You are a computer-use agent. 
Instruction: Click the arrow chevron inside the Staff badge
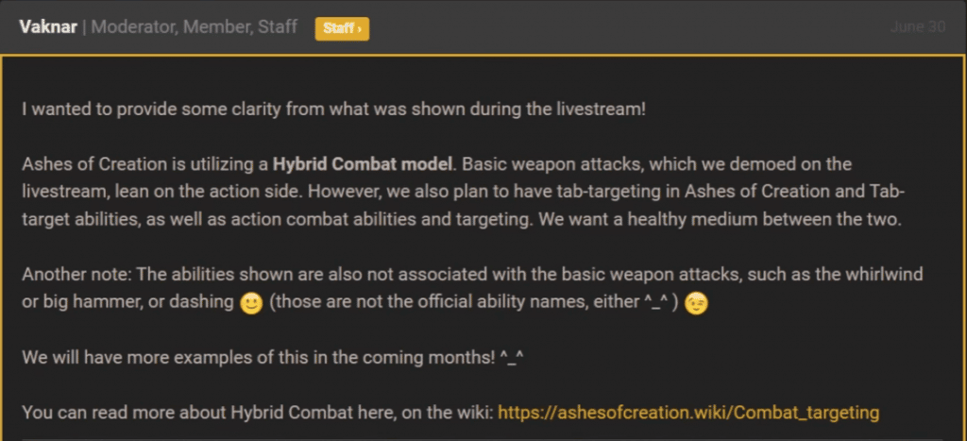click(360, 28)
